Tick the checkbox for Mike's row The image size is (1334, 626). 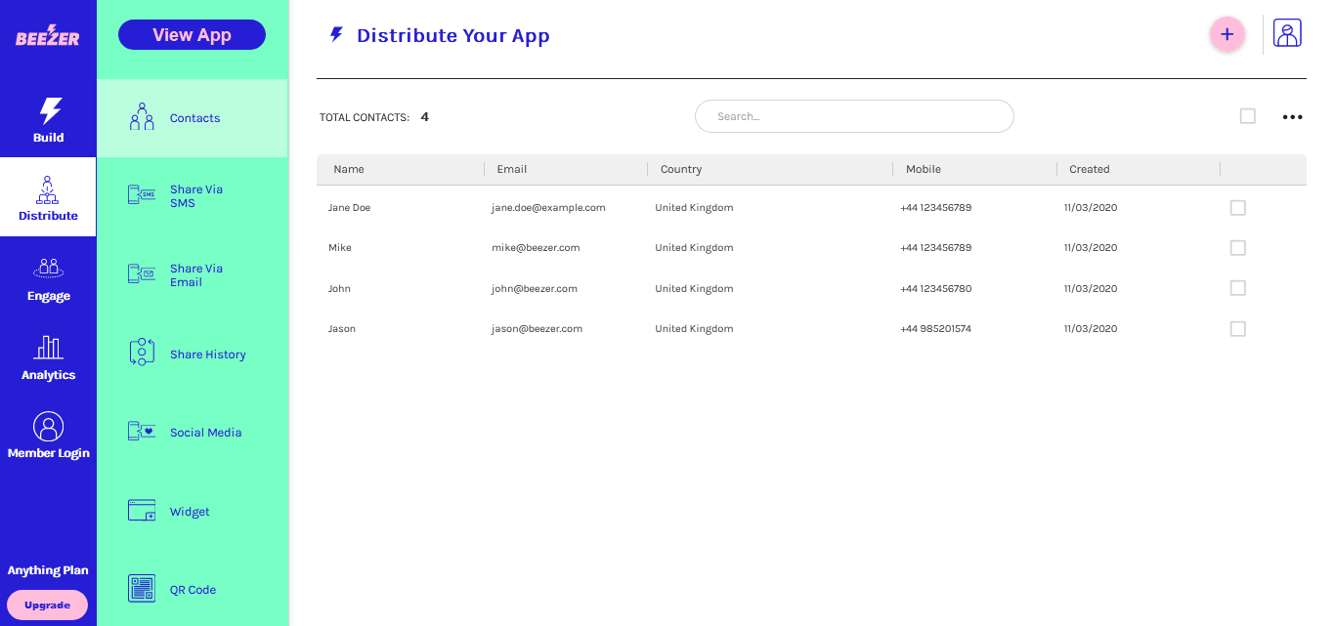click(1237, 248)
